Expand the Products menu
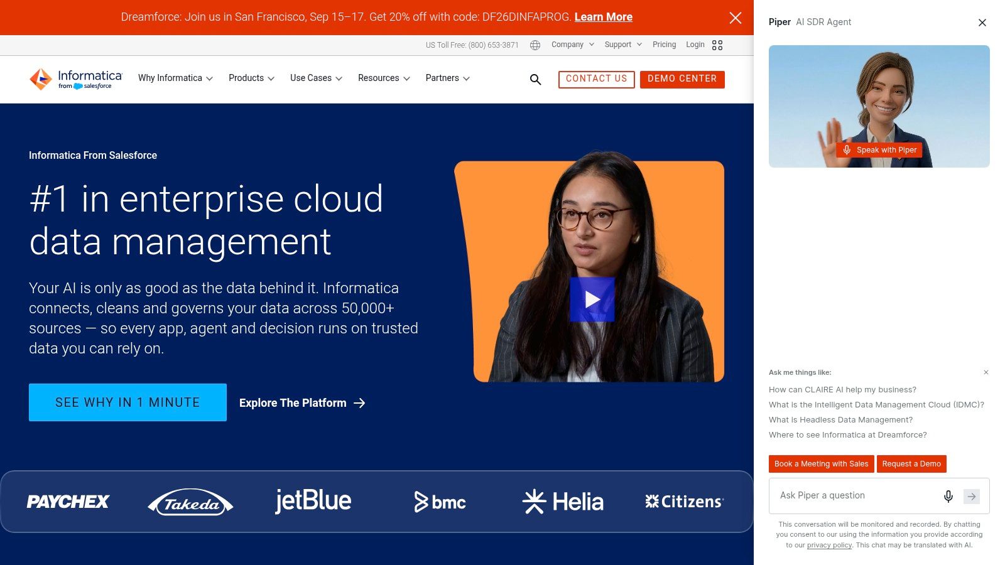1005x565 pixels. coord(251,78)
